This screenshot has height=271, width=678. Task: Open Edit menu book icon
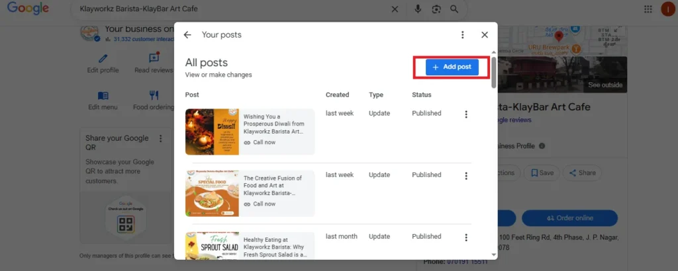click(103, 95)
